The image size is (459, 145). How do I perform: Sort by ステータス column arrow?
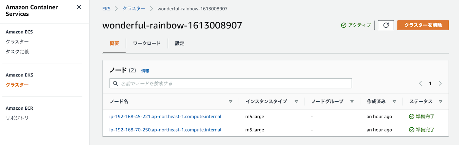click(x=441, y=102)
